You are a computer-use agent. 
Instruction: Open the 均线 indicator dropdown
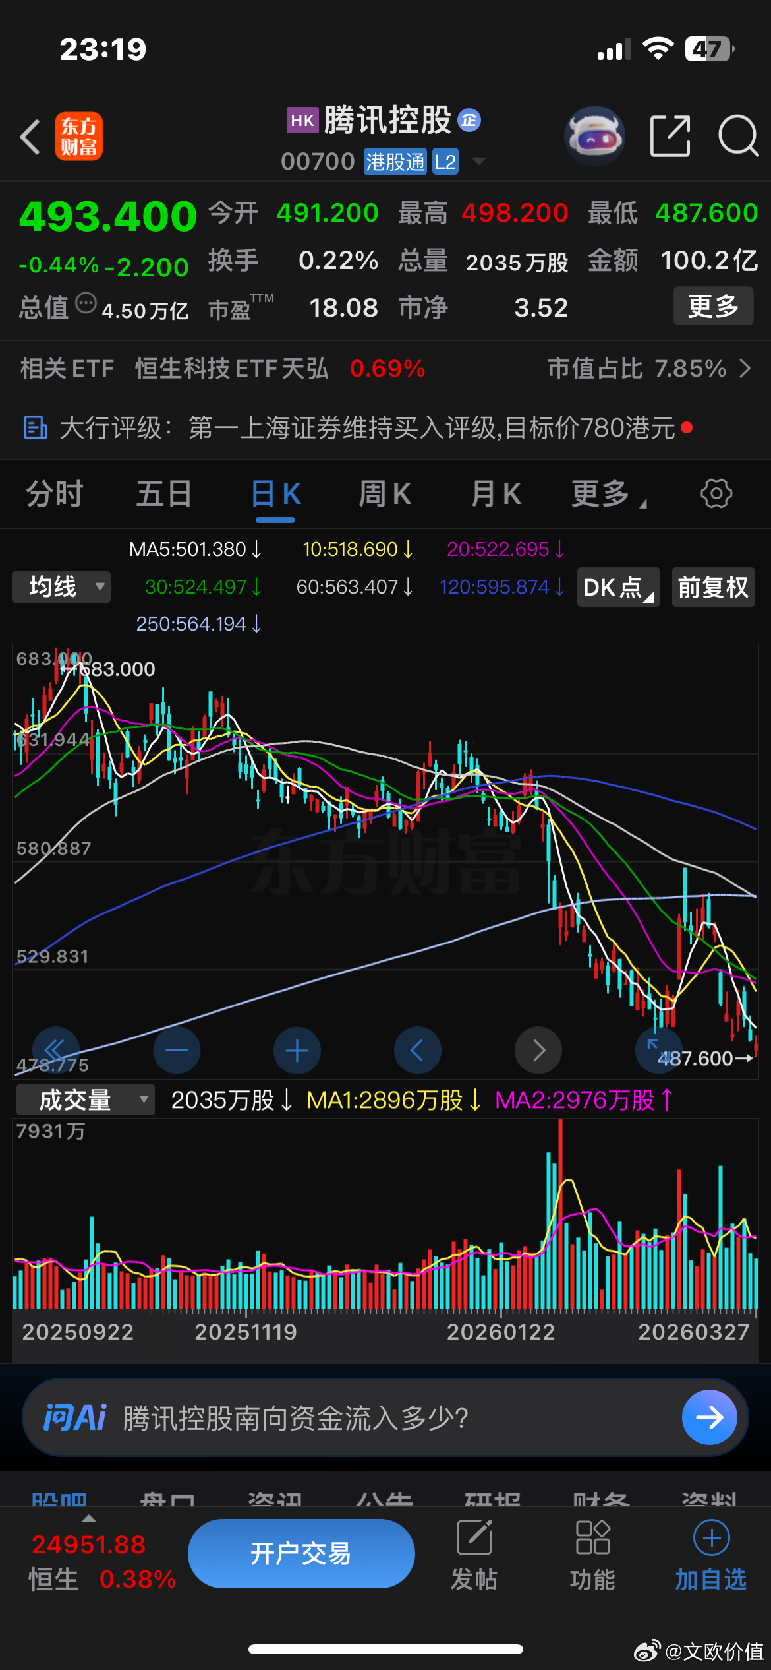[61, 586]
